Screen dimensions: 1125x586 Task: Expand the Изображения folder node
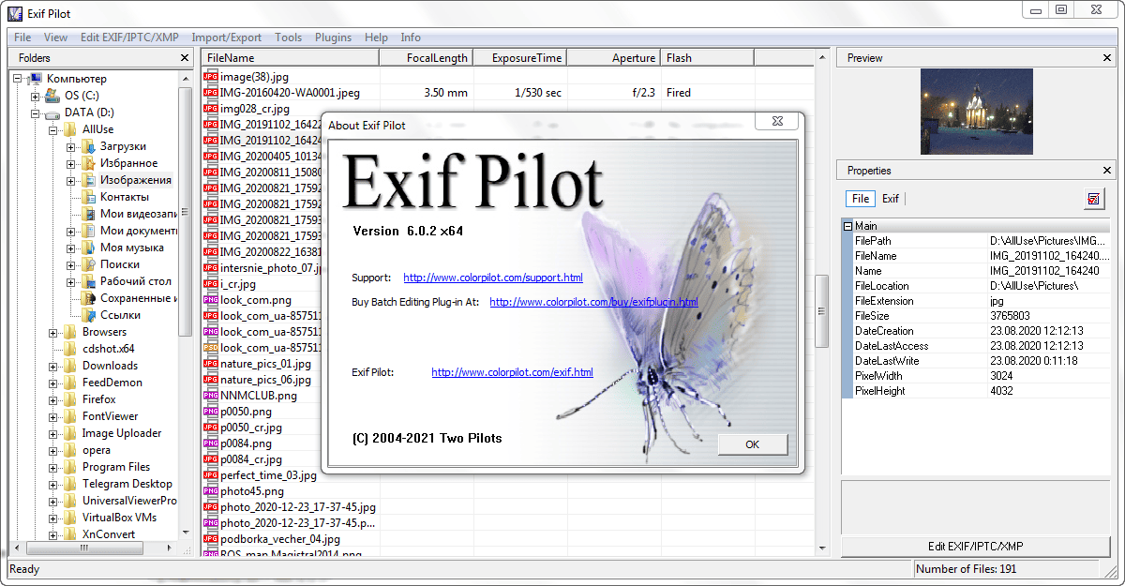pos(71,180)
